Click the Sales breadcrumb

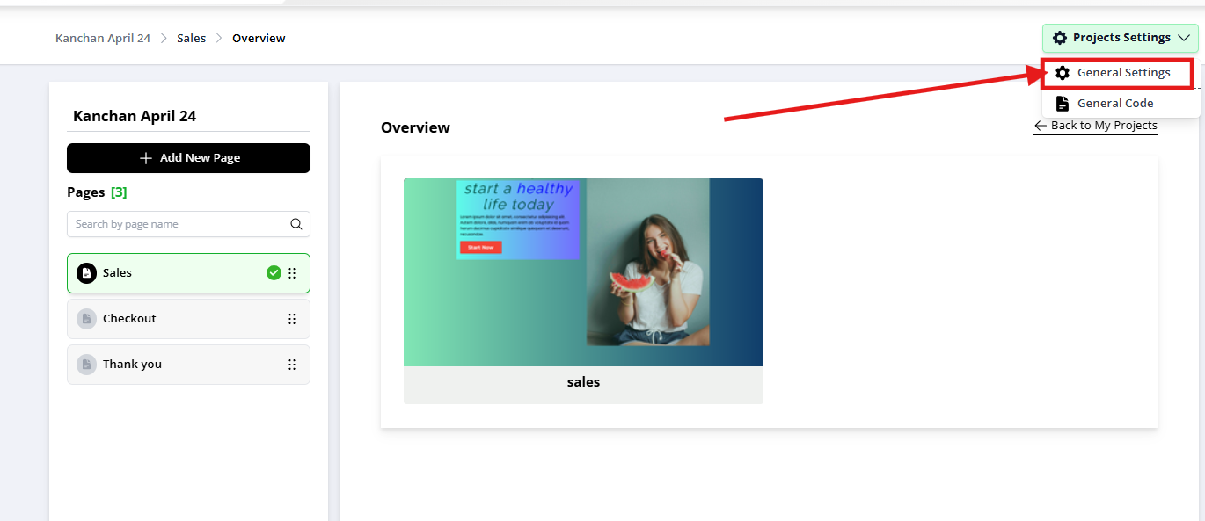pyautogui.click(x=191, y=38)
